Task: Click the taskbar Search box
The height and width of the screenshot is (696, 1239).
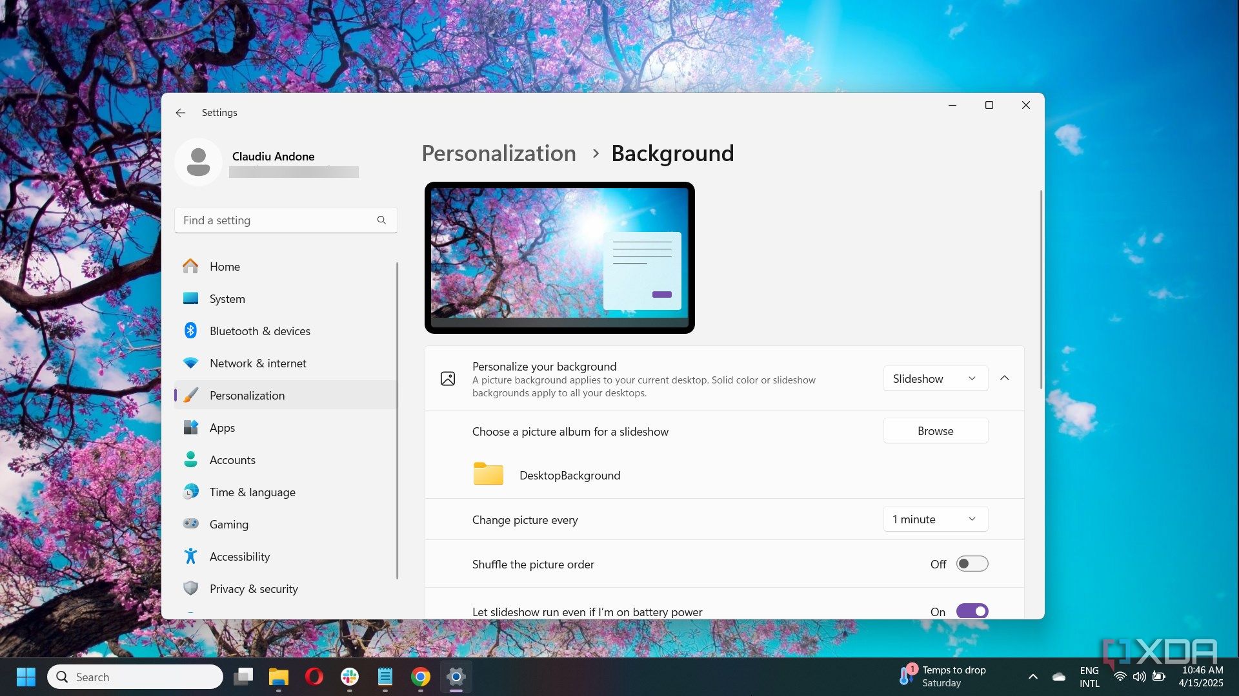Action: [x=136, y=677]
